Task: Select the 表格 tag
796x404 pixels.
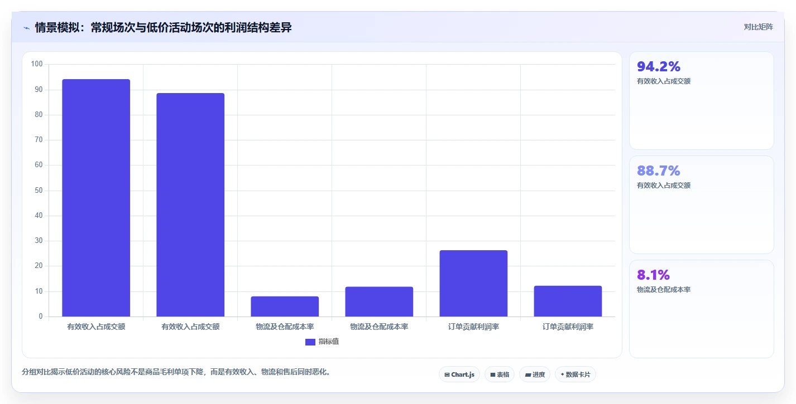Action: [500, 374]
